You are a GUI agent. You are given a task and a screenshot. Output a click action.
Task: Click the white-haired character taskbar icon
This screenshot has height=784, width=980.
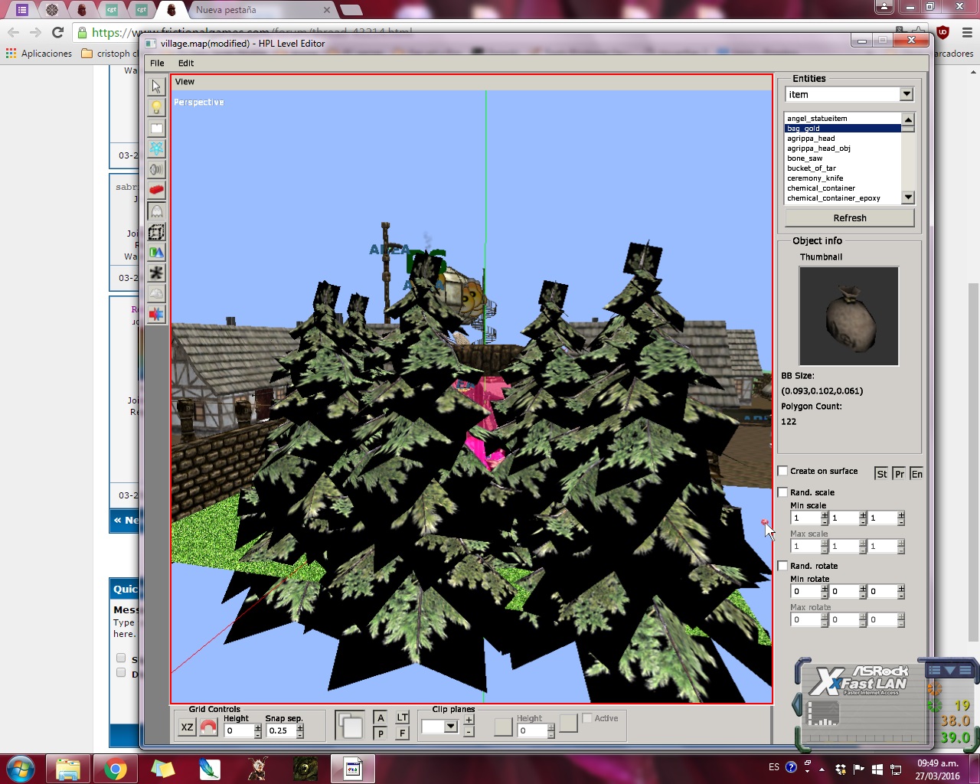tap(257, 769)
